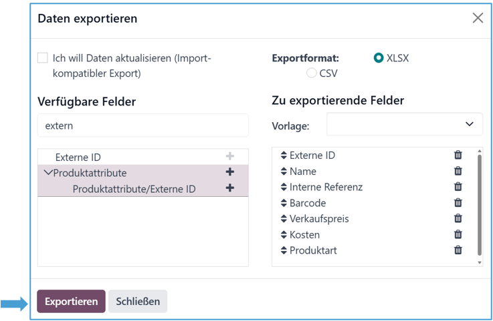Screen dimensions: 493x321
Task: Click trash icon next to Interne Referenz
Action: click(458, 187)
